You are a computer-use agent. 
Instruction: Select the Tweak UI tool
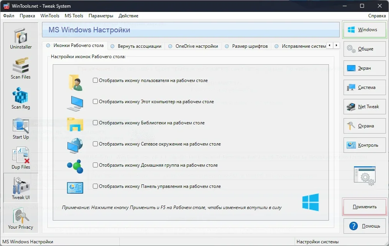coord(21,188)
